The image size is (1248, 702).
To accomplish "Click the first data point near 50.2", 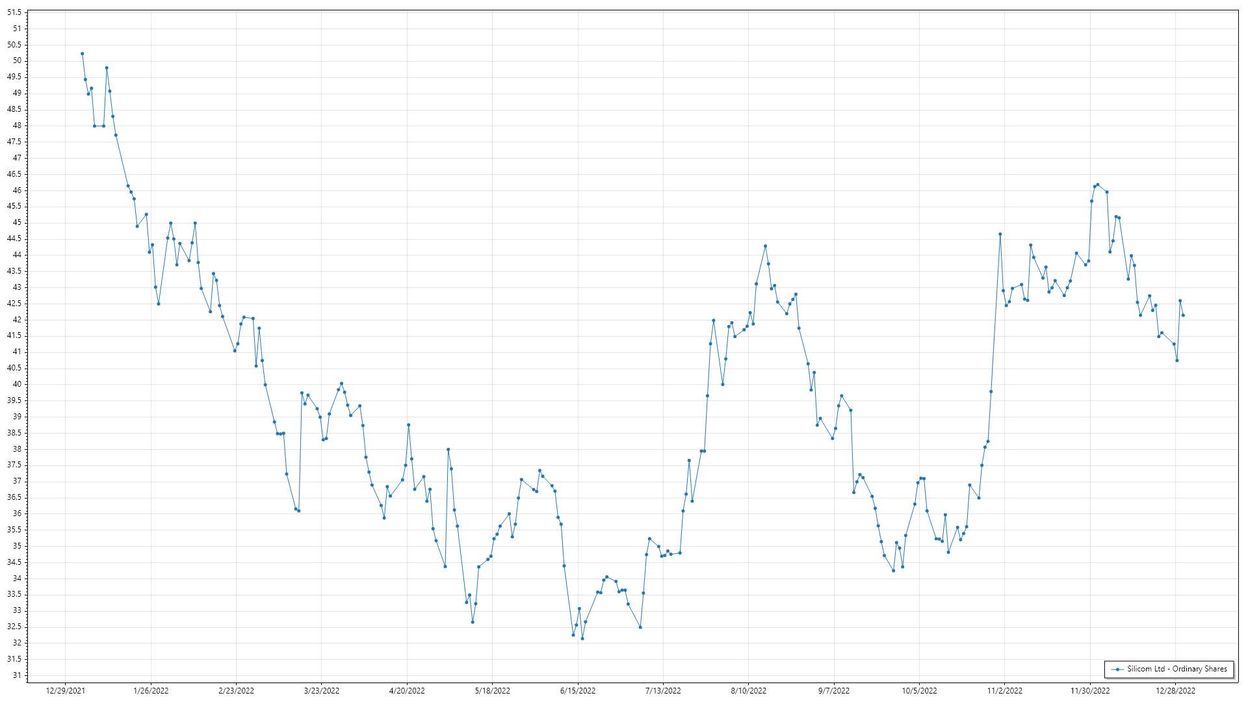I will (x=82, y=54).
